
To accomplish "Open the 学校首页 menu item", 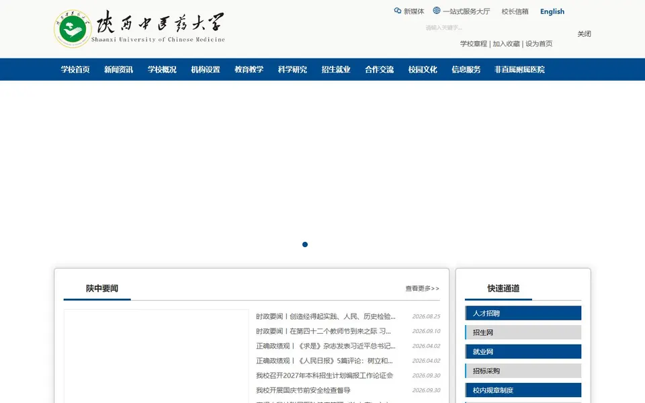I will [x=75, y=69].
